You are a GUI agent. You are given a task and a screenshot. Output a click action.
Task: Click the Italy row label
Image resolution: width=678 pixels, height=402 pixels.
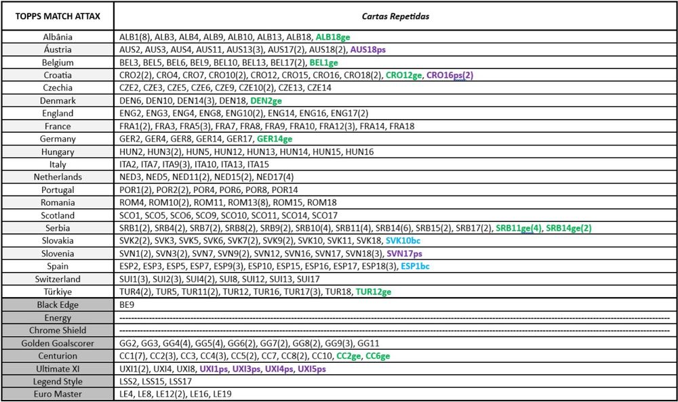pyautogui.click(x=58, y=164)
